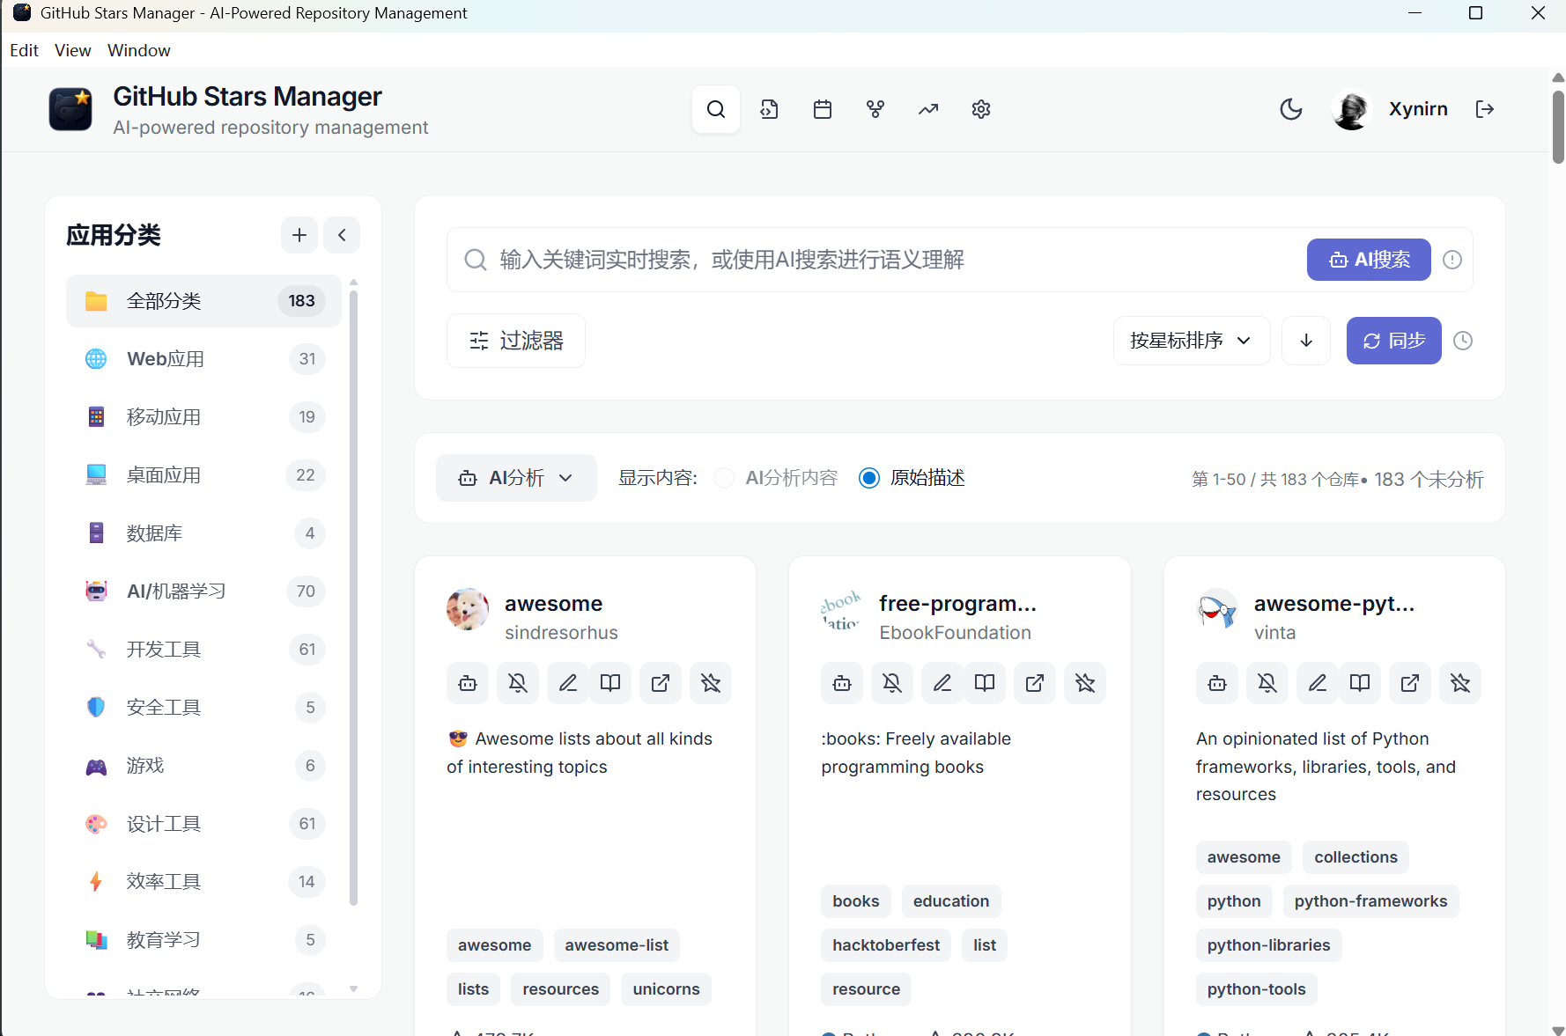
Task: Click the unicorns tag
Action: tap(666, 989)
